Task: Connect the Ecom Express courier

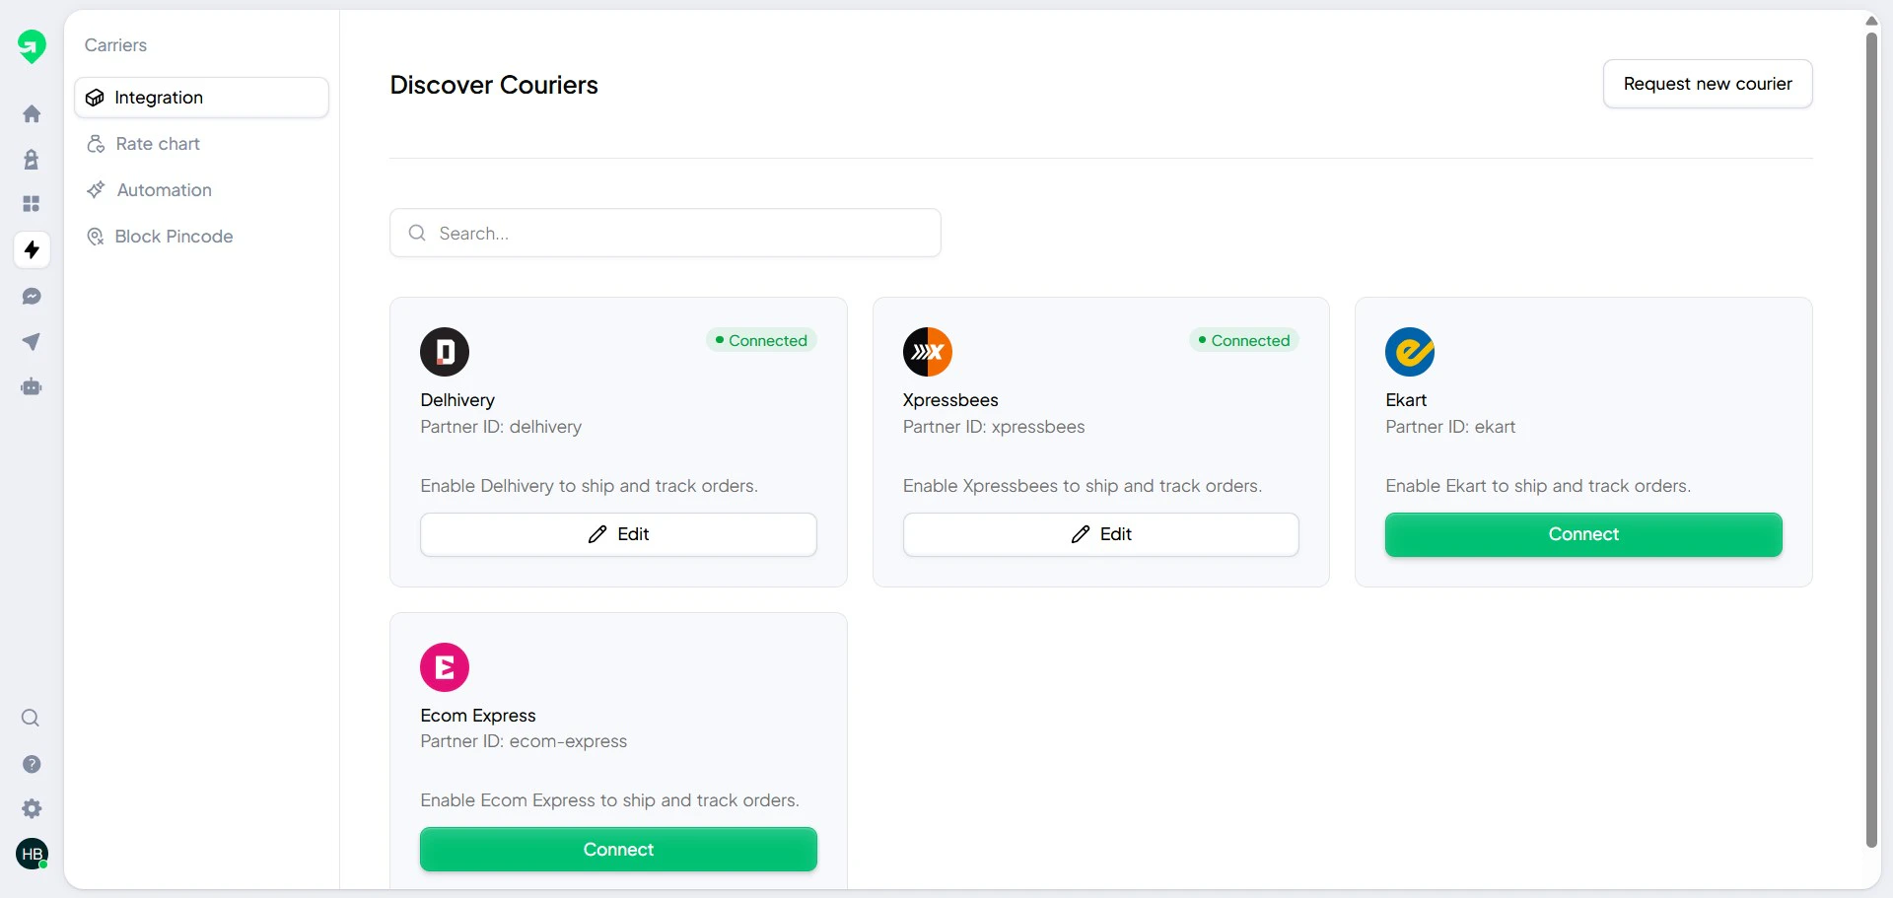Action: click(618, 850)
